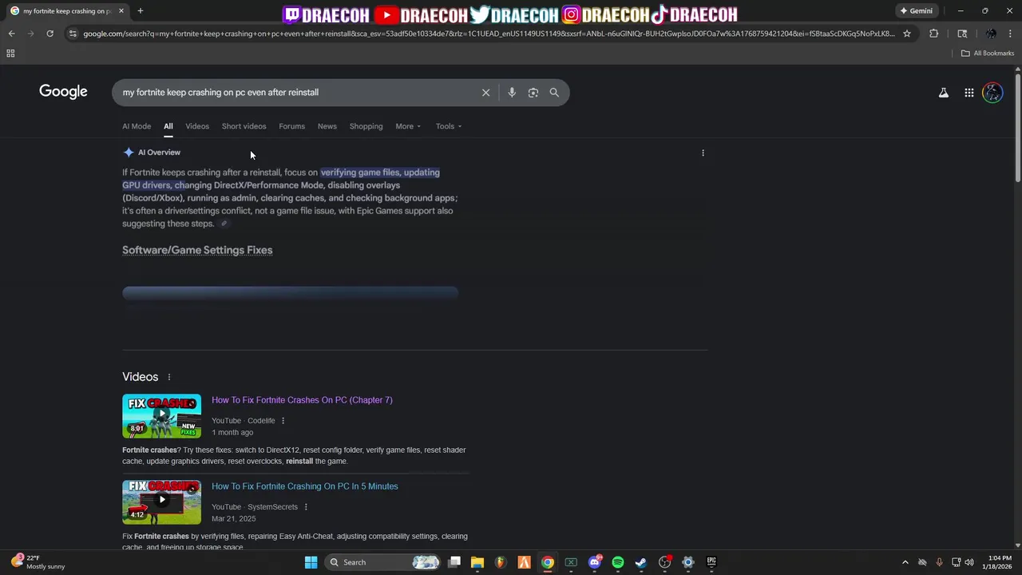Open Chrome extensions puzzle icon
1022x575 pixels.
coord(933,34)
